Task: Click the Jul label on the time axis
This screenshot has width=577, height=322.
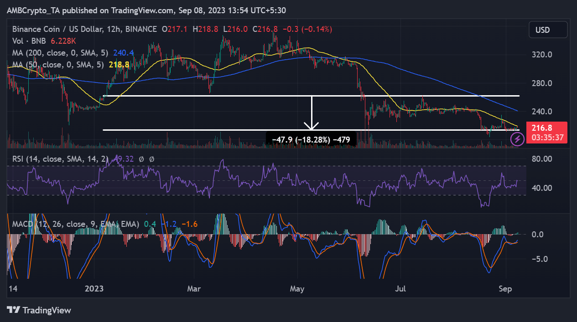Action: click(x=400, y=289)
